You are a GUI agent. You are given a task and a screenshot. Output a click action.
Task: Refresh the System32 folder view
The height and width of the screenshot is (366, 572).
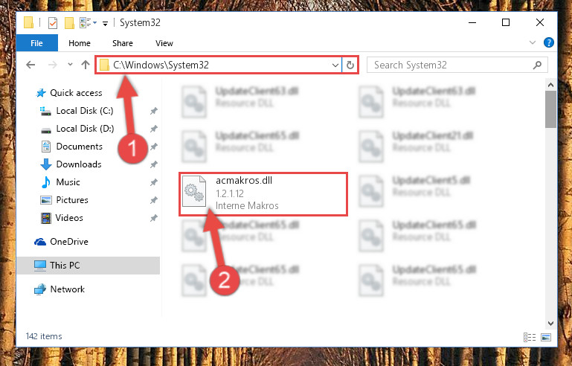pos(350,65)
